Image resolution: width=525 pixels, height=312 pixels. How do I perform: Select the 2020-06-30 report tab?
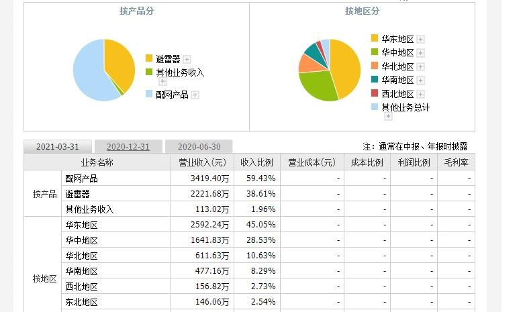coord(197,147)
